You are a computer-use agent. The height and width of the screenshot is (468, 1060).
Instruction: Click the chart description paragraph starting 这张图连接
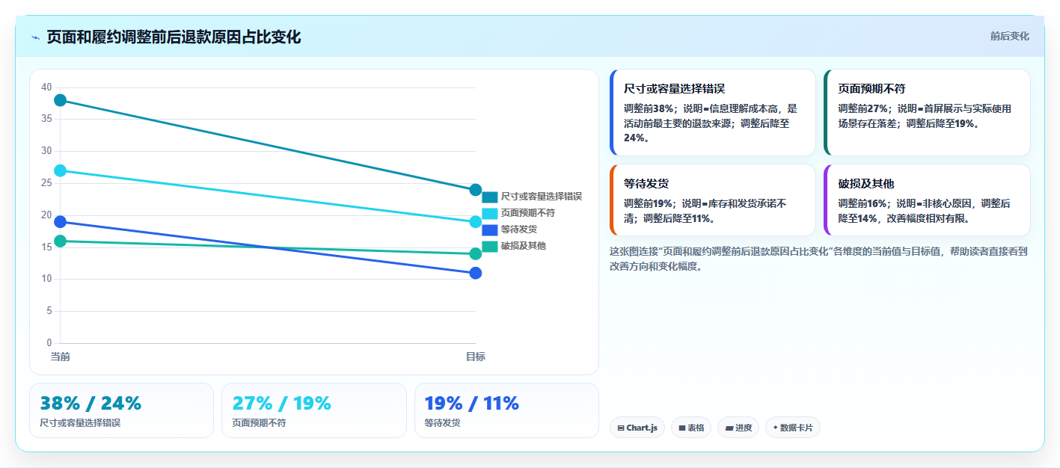818,259
